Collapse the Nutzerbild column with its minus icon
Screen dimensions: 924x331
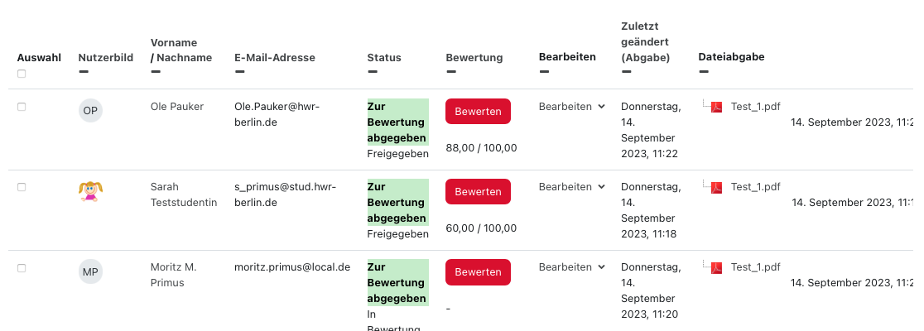83,72
